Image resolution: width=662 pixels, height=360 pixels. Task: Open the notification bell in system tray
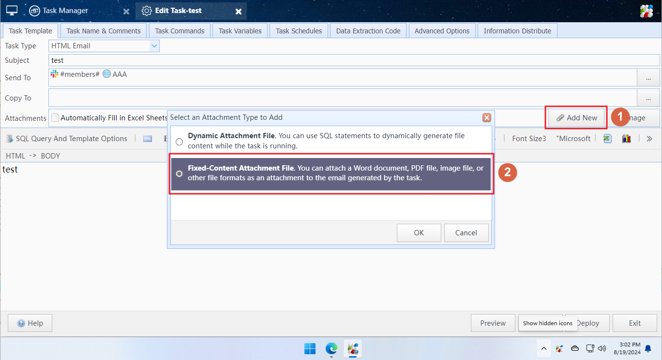coord(648,348)
